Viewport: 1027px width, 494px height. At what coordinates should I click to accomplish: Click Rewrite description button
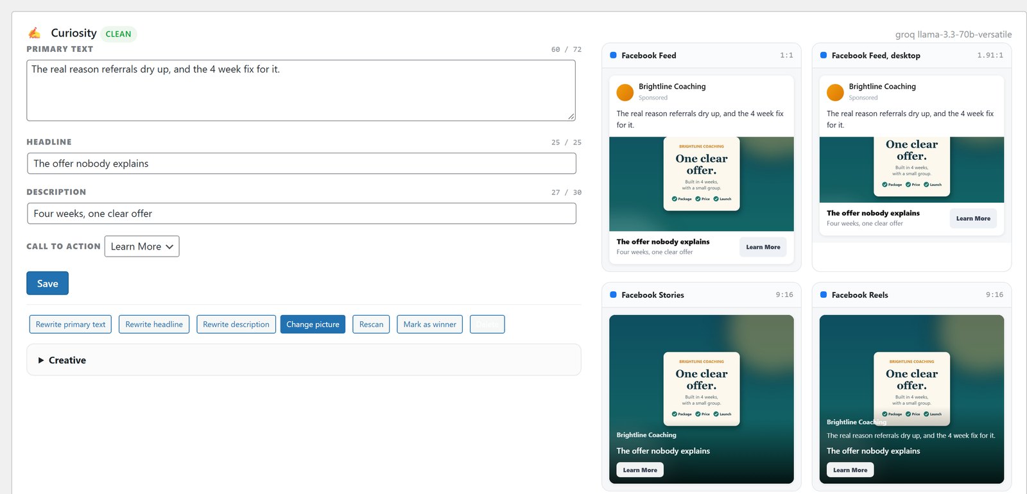pos(236,325)
